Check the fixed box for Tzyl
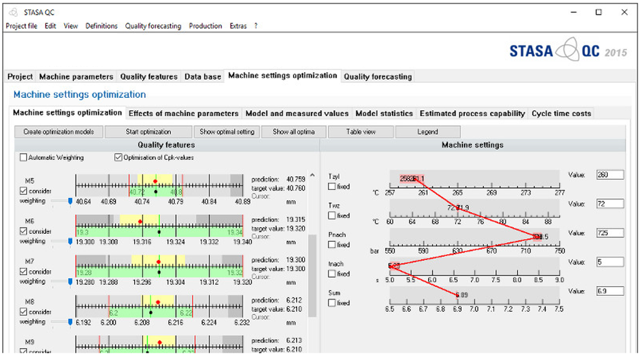The width and height of the screenshot is (642, 359). pyautogui.click(x=332, y=187)
